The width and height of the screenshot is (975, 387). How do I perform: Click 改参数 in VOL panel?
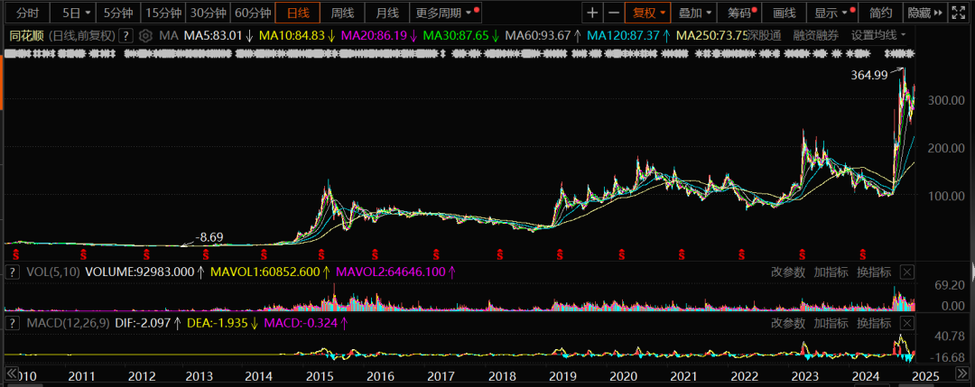(x=788, y=272)
